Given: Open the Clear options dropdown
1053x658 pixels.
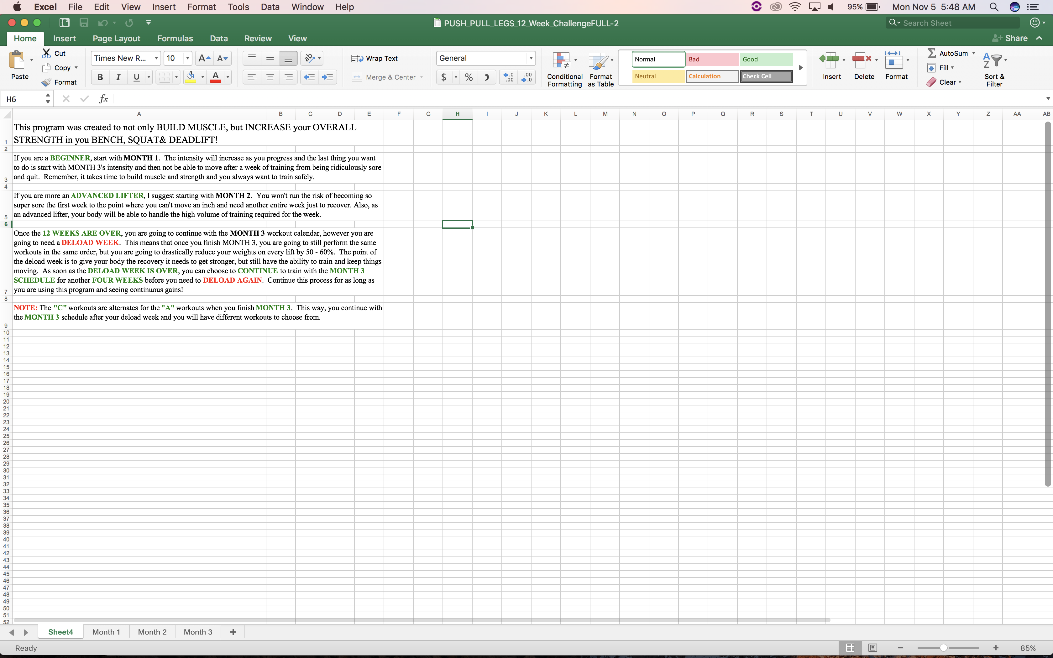Looking at the screenshot, I should pos(960,82).
